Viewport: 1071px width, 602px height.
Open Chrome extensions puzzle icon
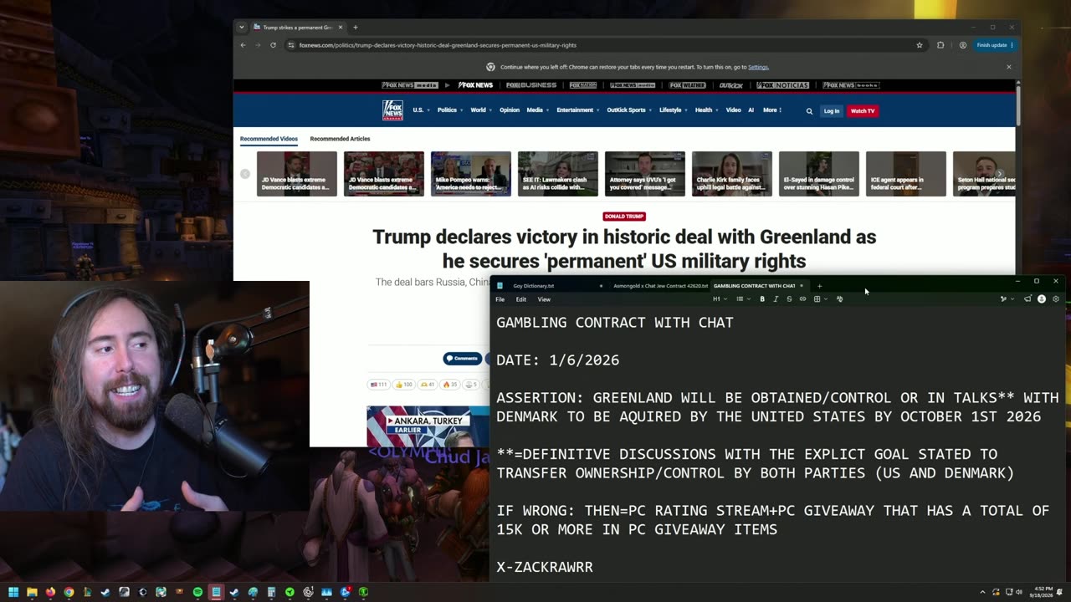(940, 45)
